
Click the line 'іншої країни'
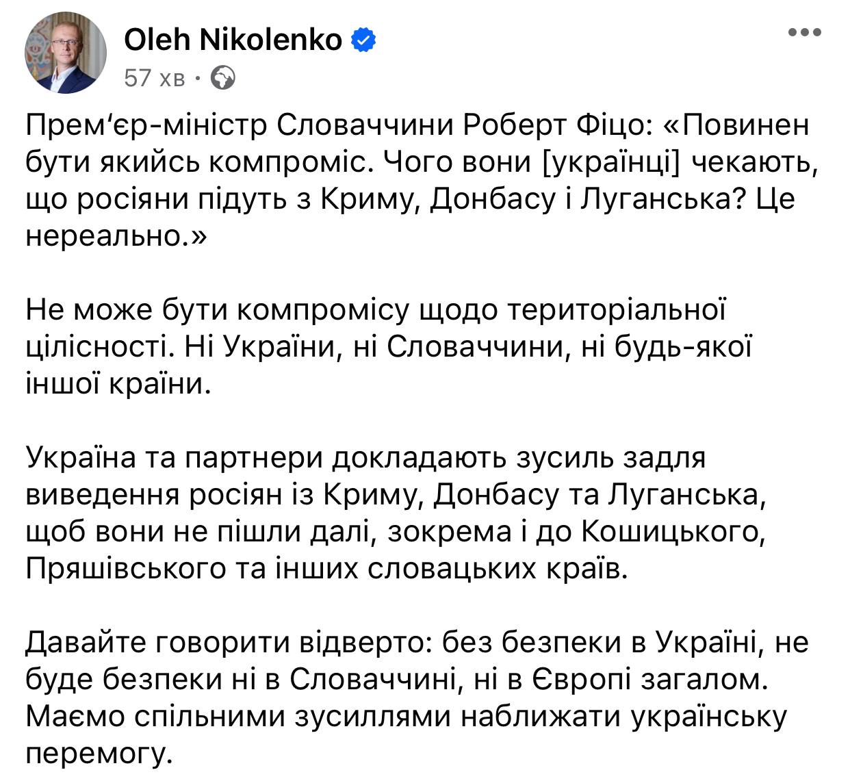pos(115,384)
